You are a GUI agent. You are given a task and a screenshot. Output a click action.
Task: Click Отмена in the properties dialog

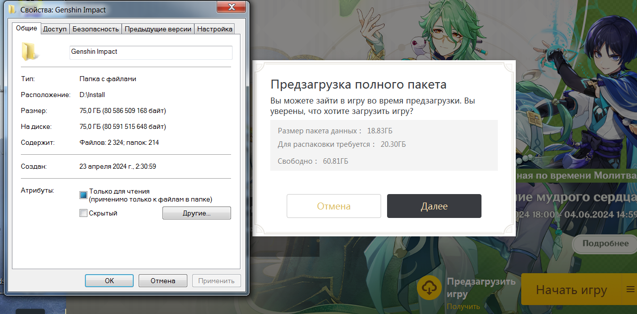[163, 281]
